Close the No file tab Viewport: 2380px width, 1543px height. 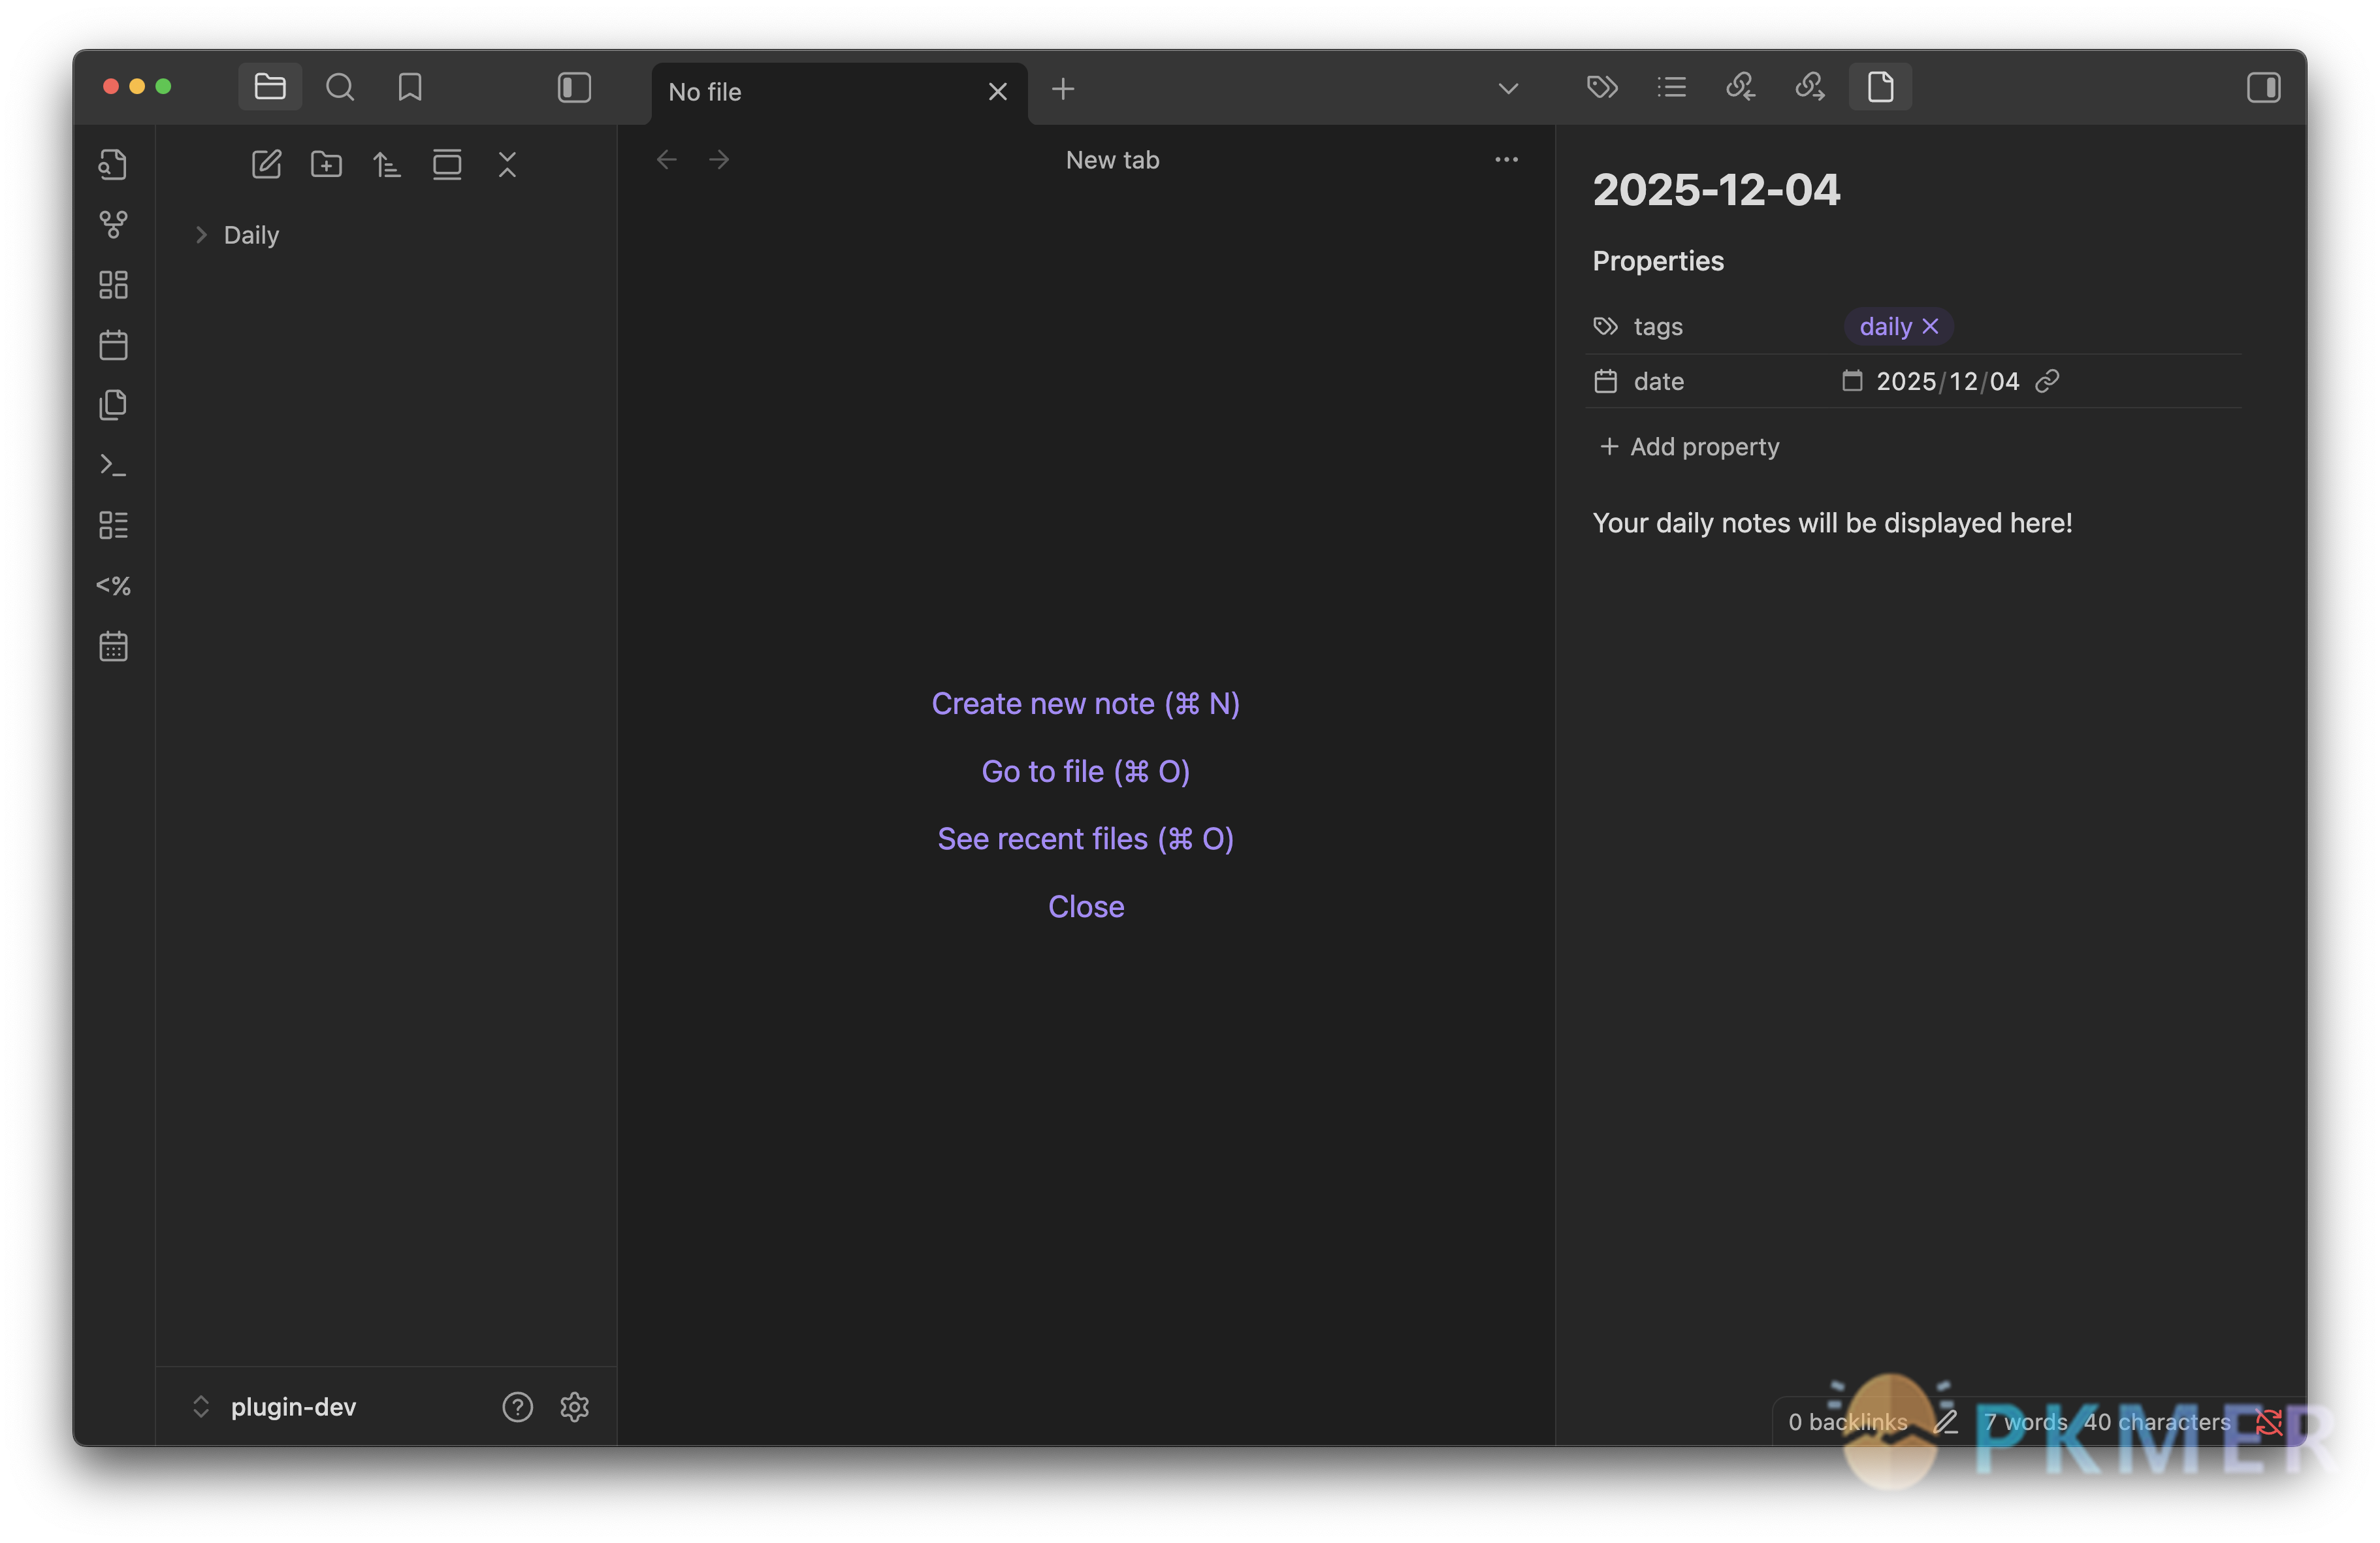pos(997,92)
